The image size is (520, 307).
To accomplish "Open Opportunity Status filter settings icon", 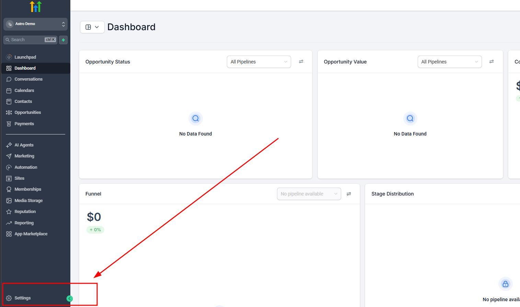I will (301, 62).
